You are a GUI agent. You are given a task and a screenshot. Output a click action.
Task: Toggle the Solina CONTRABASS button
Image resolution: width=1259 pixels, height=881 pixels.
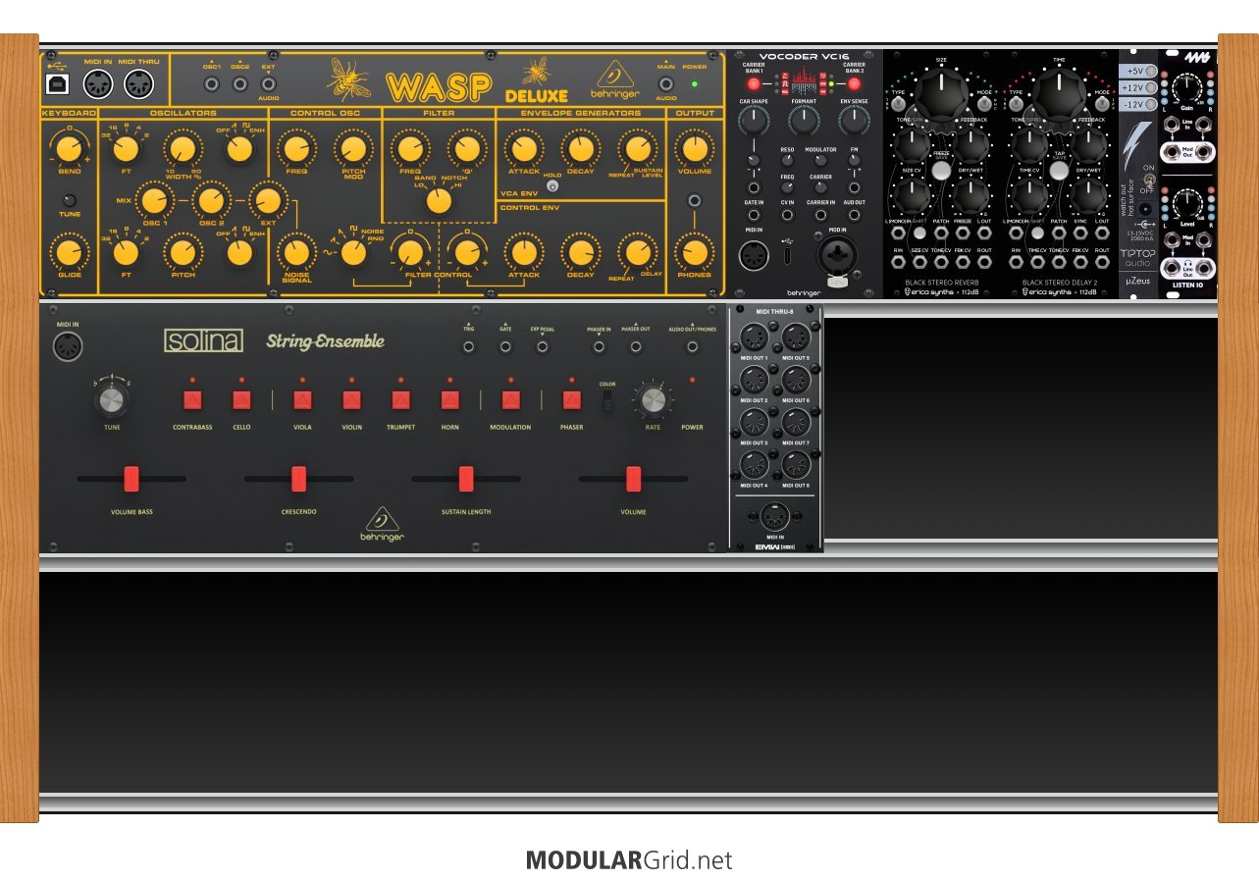pos(192,400)
